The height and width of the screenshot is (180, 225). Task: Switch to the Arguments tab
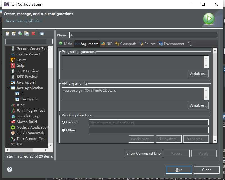pyautogui.click(x=87, y=44)
